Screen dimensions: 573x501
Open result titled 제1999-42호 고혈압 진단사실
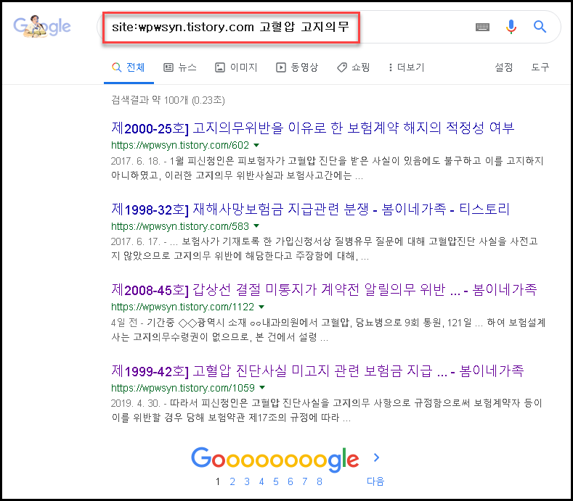pos(317,370)
